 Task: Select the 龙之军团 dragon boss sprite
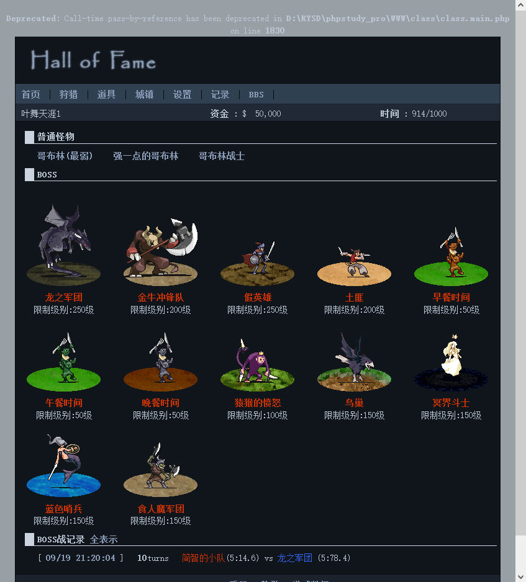pos(63,244)
